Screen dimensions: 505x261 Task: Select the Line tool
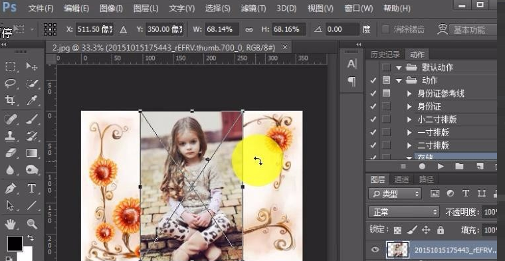32,205
